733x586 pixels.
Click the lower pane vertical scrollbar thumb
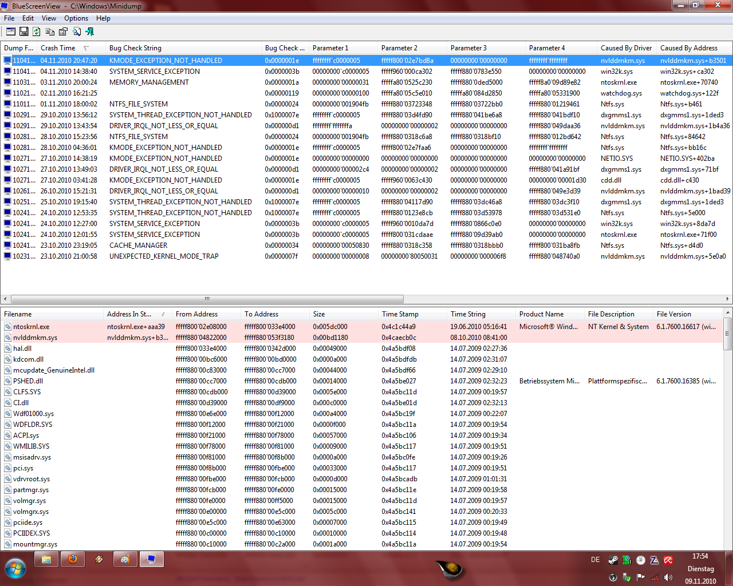(728, 334)
